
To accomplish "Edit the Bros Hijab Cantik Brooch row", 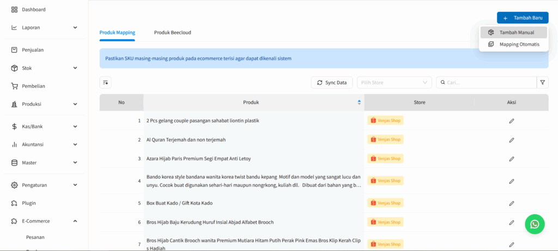I will 511,244.
